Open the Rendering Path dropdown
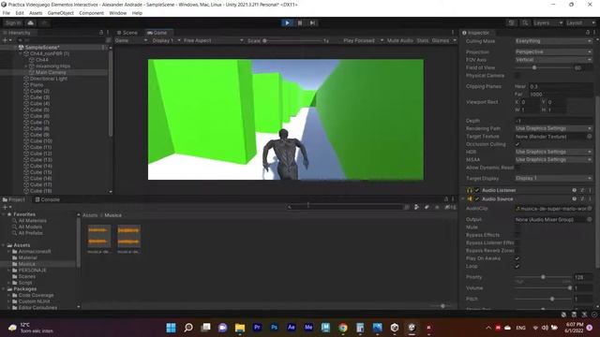Image resolution: width=600 pixels, height=337 pixels. point(553,128)
